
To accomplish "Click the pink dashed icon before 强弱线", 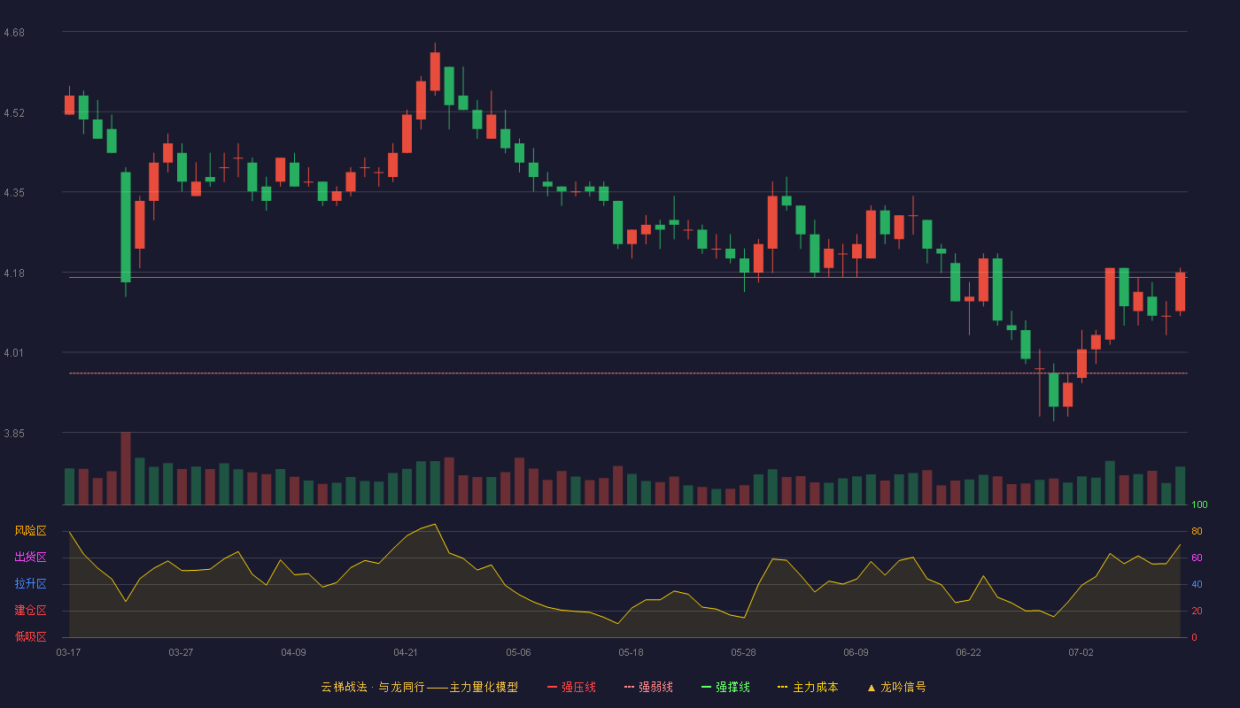I will tap(629, 687).
